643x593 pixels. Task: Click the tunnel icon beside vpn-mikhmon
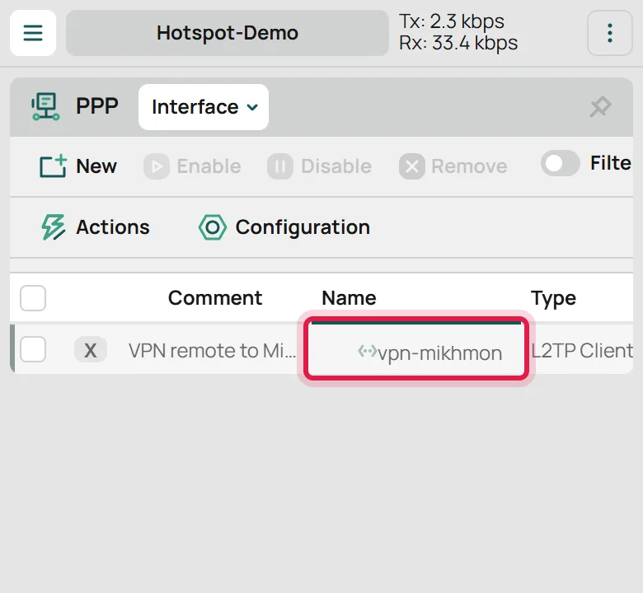368,351
